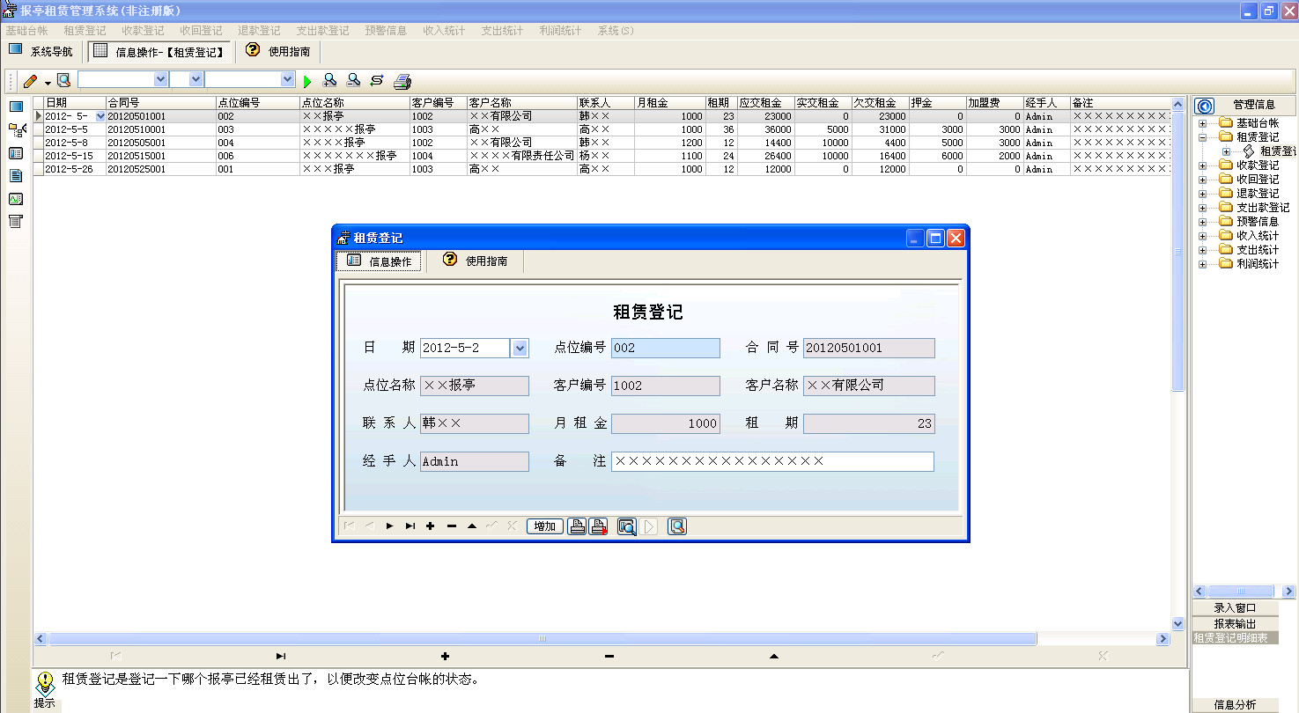Expand the 基础台帐 tree node
The image size is (1299, 713).
pyautogui.click(x=1203, y=123)
